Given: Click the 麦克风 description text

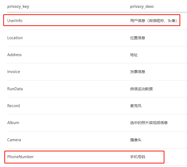Looking at the screenshot, I should tap(136, 106).
